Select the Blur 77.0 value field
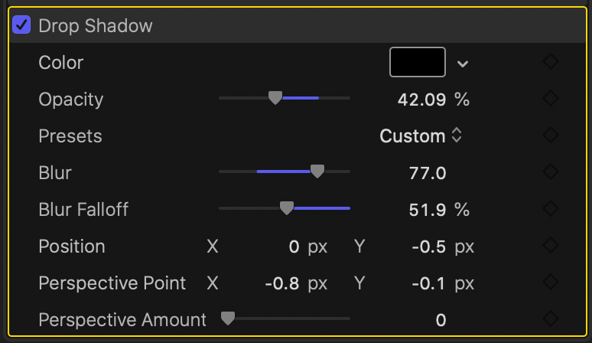 [x=428, y=173]
